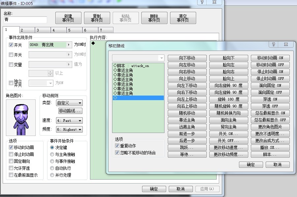Enable the 允许穿透 checkbox

tap(11, 168)
